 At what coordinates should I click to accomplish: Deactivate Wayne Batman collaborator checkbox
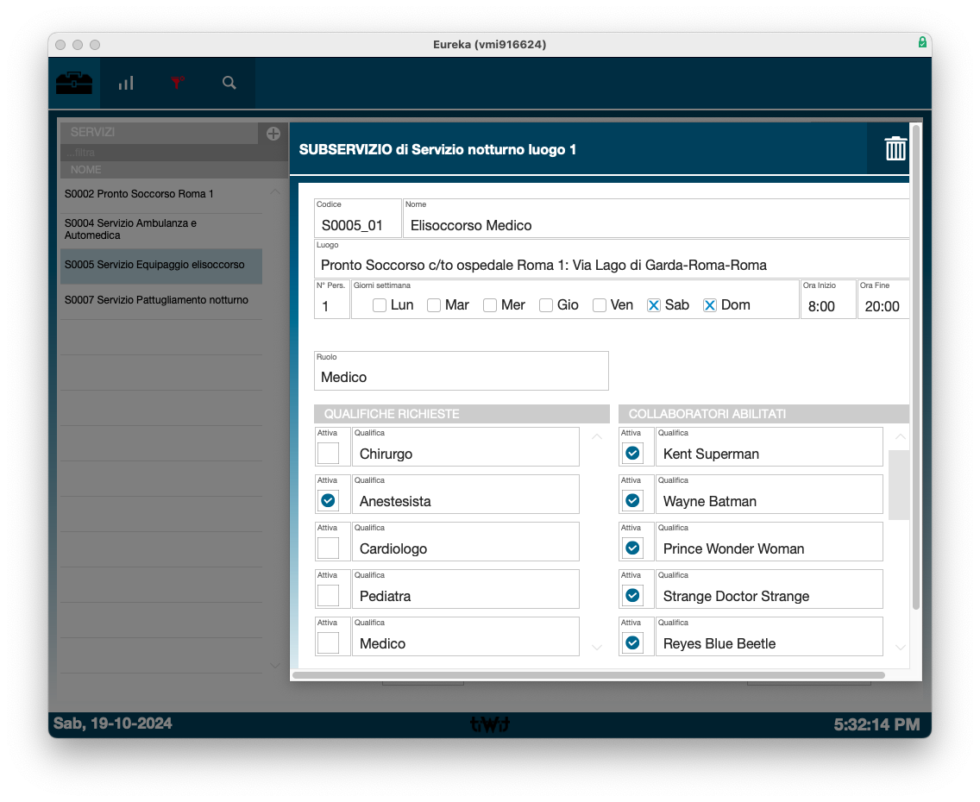pos(632,500)
